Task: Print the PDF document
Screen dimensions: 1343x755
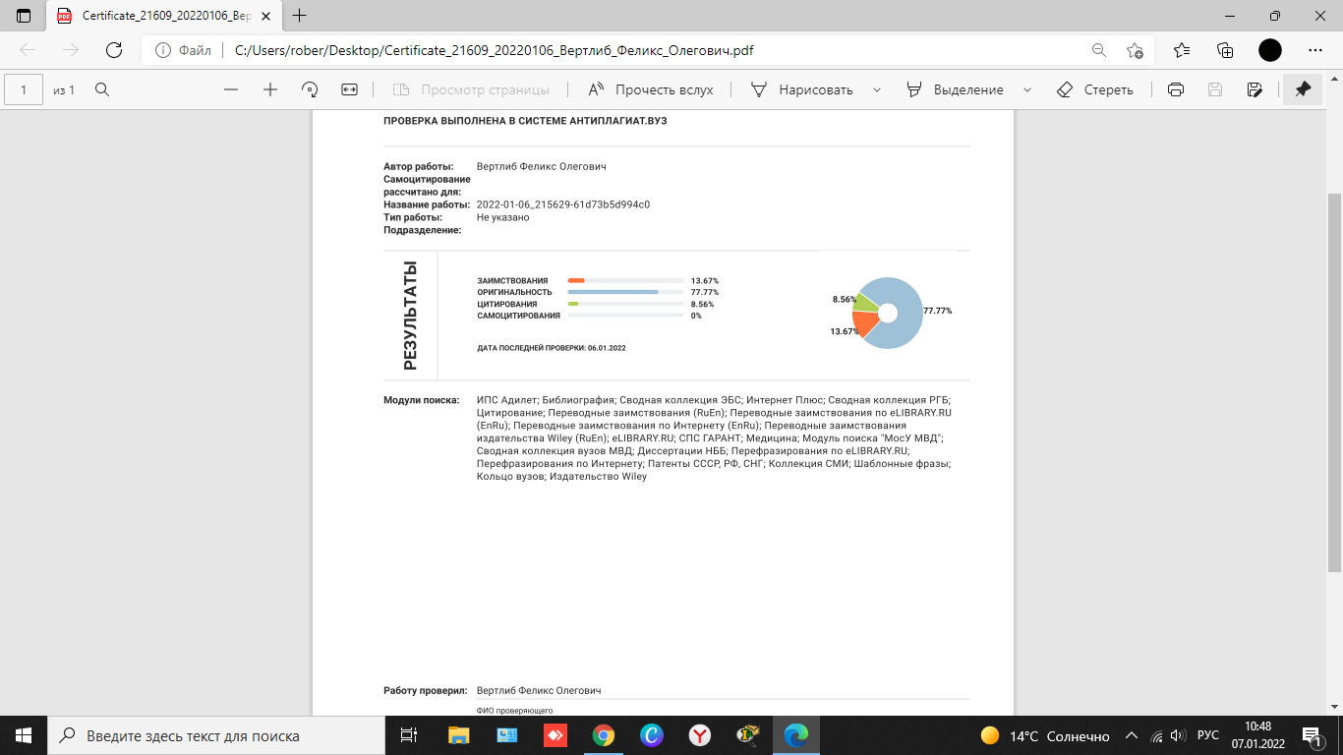Action: coord(1175,89)
